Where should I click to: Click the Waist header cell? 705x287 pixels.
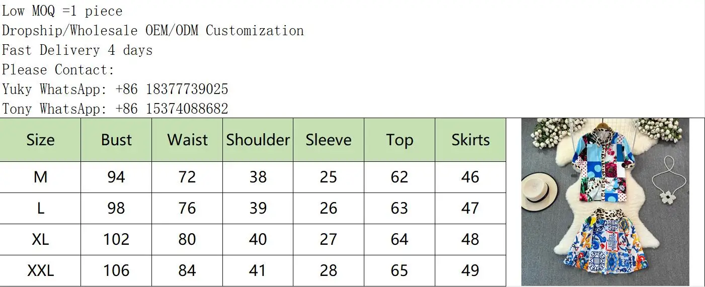(x=187, y=140)
